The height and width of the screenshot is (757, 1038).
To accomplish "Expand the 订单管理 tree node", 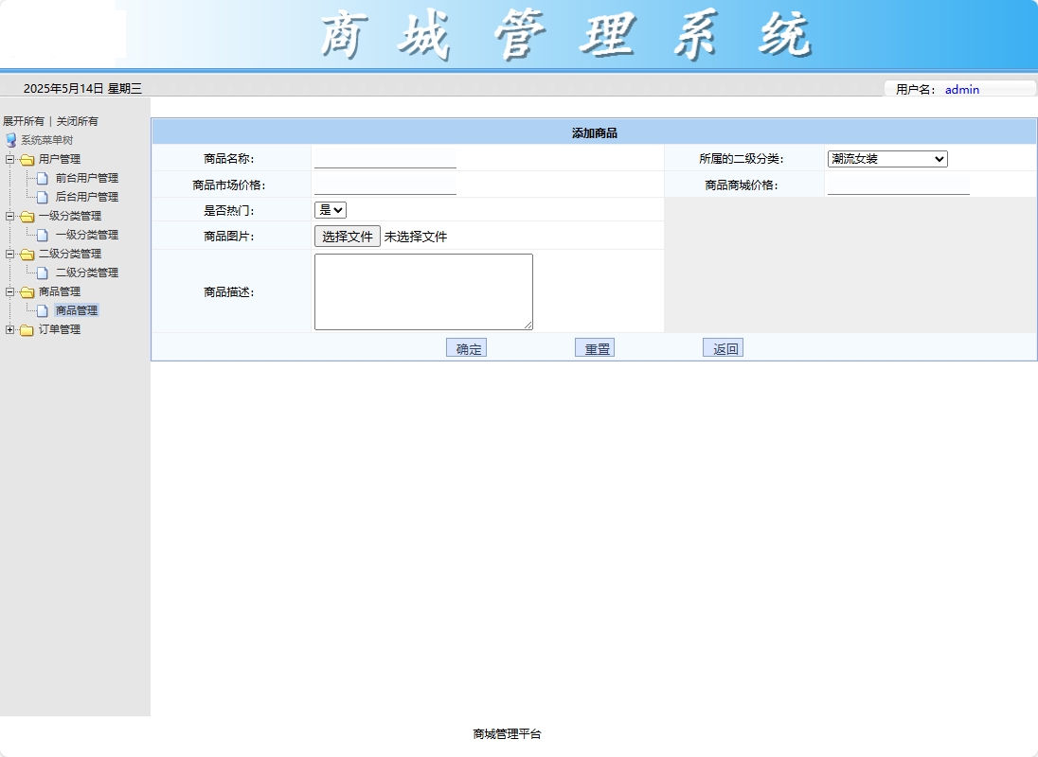I will (10, 329).
